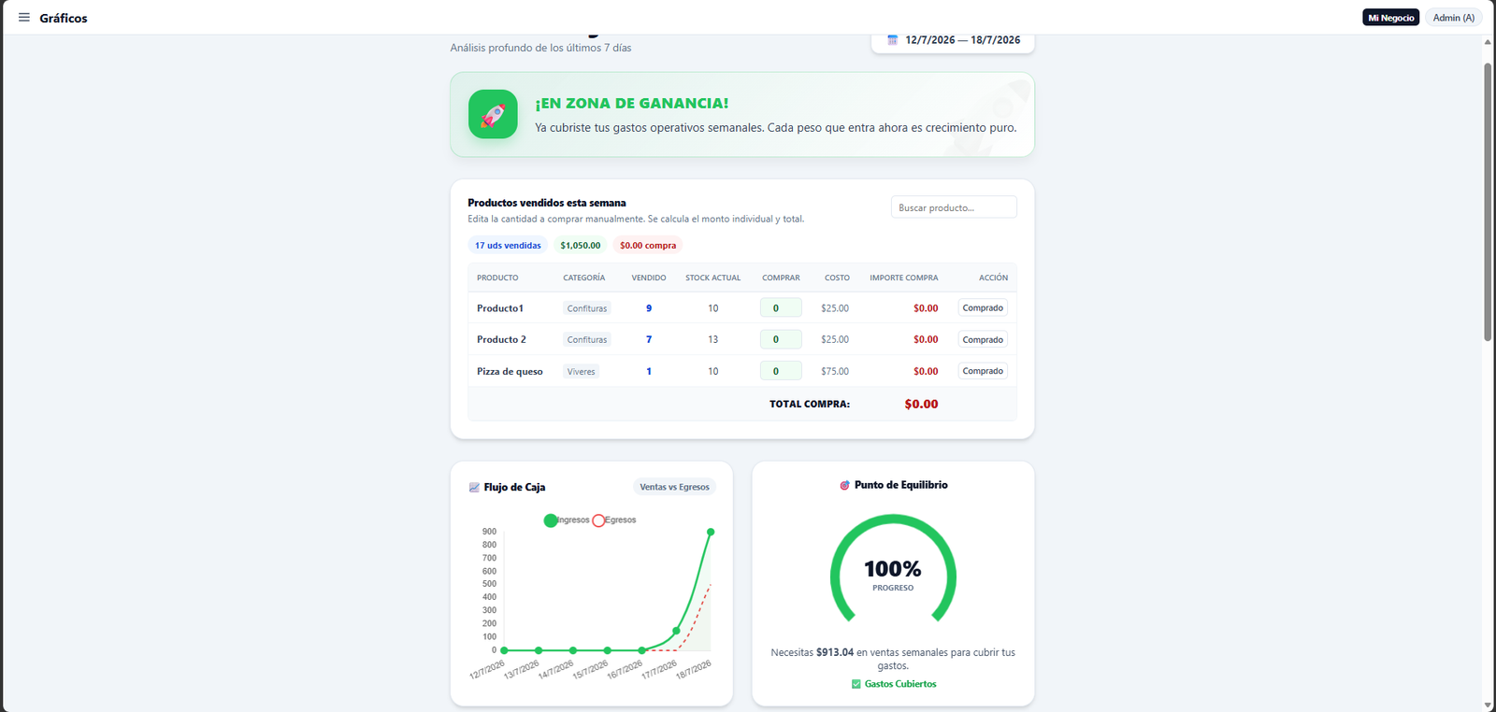This screenshot has width=1496, height=712.
Task: Click the Pizza de queso product name
Action: point(510,372)
